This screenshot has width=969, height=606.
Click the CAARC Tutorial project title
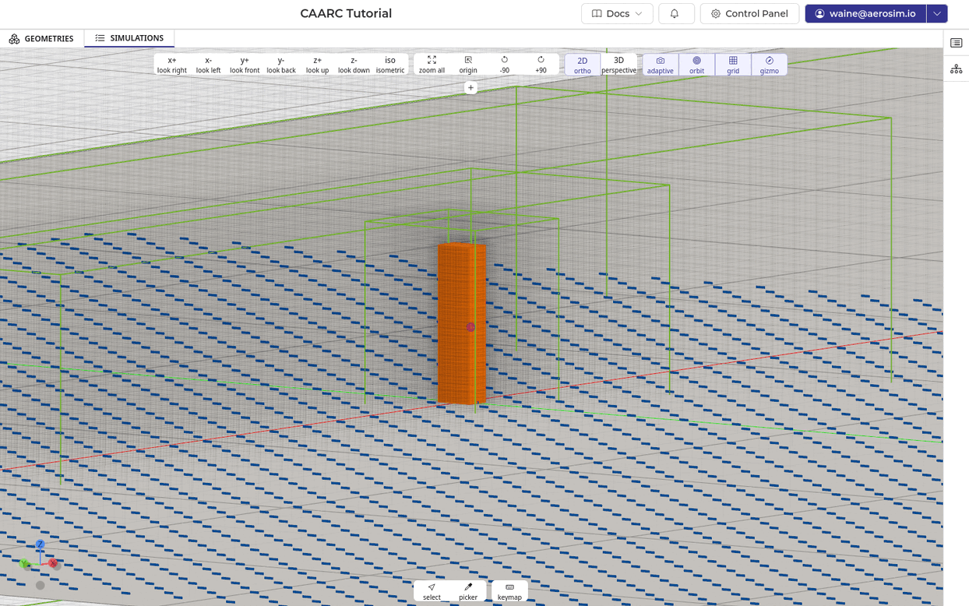[x=346, y=13]
